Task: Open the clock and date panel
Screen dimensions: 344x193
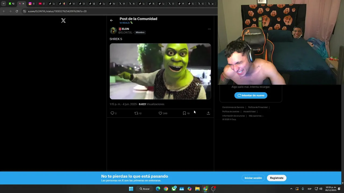Action: point(331,189)
